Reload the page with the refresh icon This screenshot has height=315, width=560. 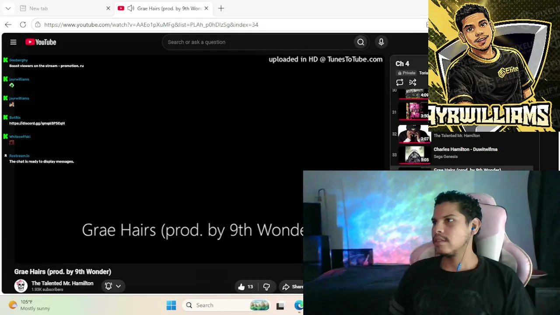pos(23,24)
